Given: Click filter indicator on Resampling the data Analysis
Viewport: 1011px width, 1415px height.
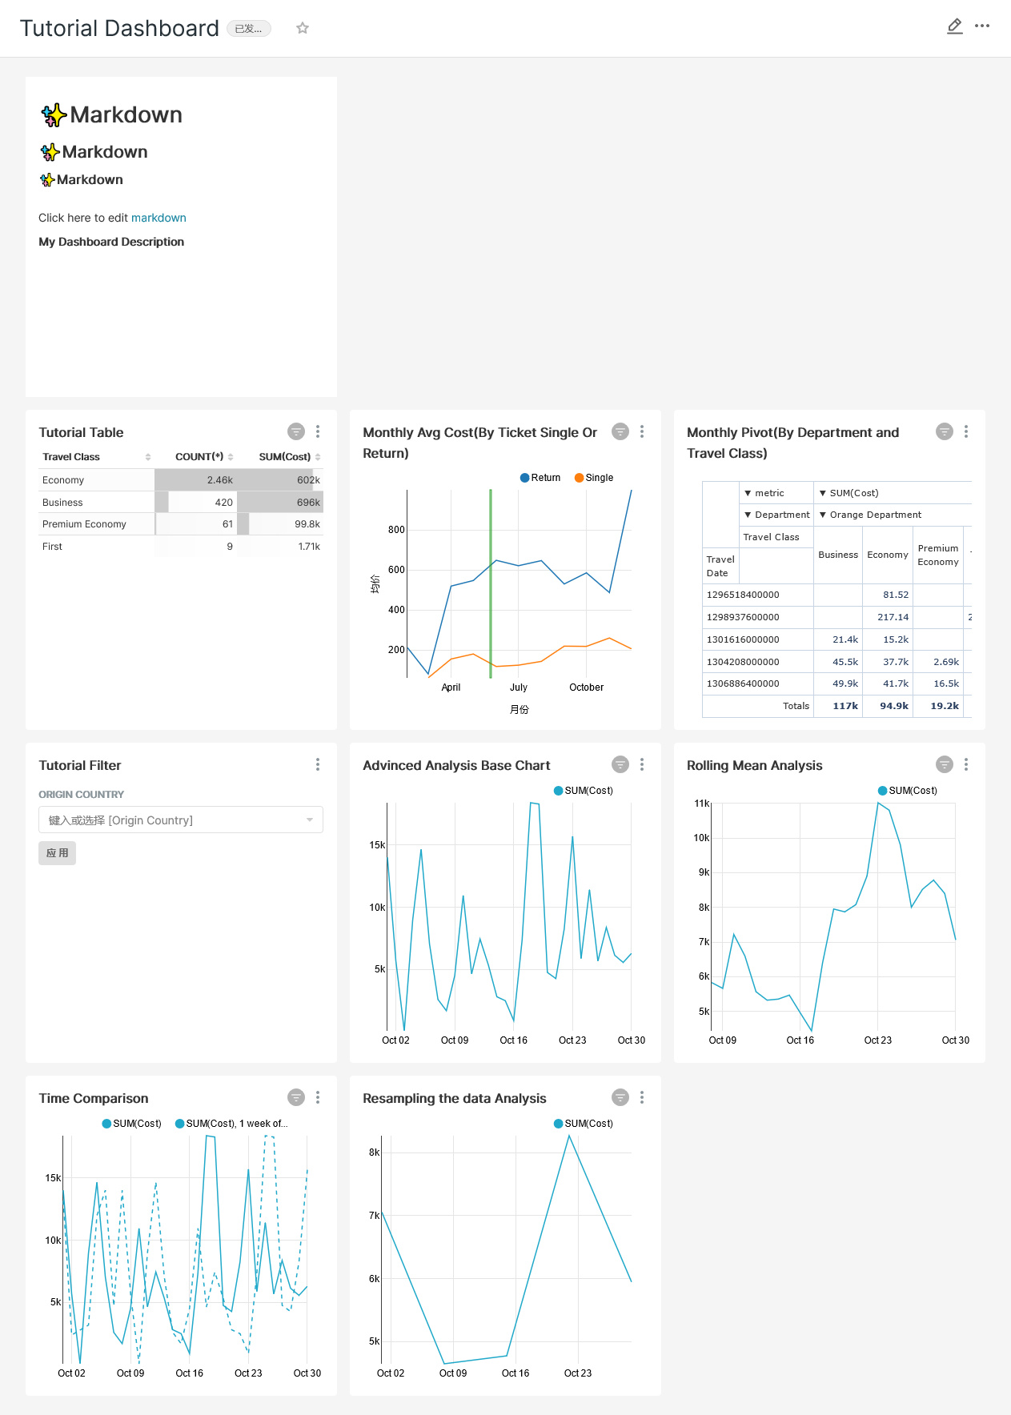Looking at the screenshot, I should point(620,1097).
